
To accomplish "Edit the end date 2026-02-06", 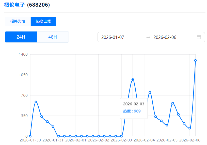I will (x=165, y=37).
